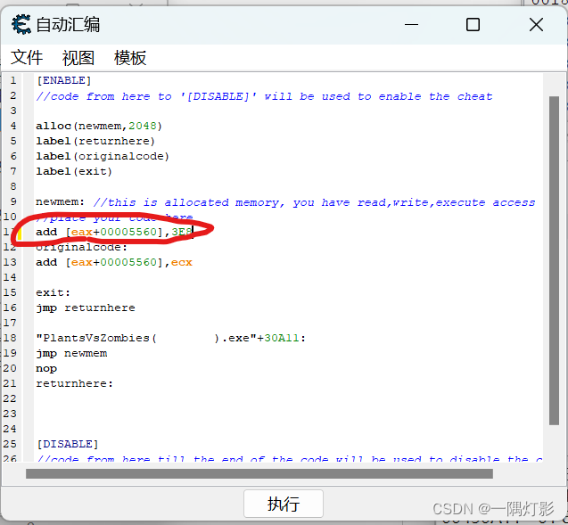The image size is (568, 525).
Task: Click the exit: label line
Action: 53,292
